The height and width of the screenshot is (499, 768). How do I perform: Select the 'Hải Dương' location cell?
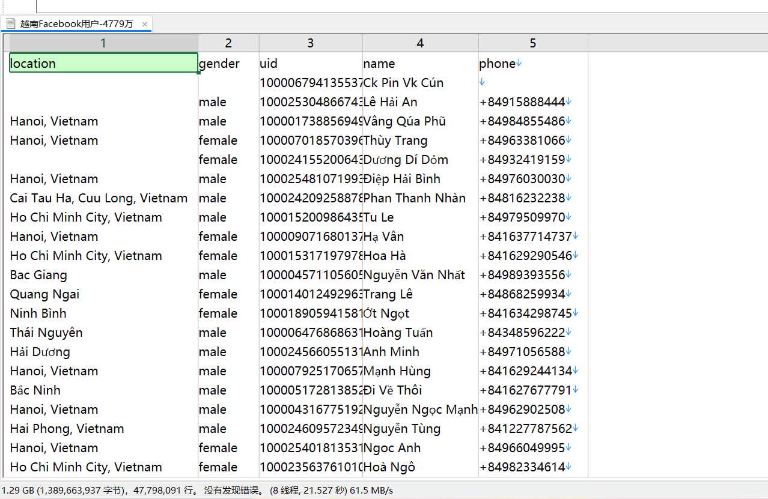(x=103, y=352)
